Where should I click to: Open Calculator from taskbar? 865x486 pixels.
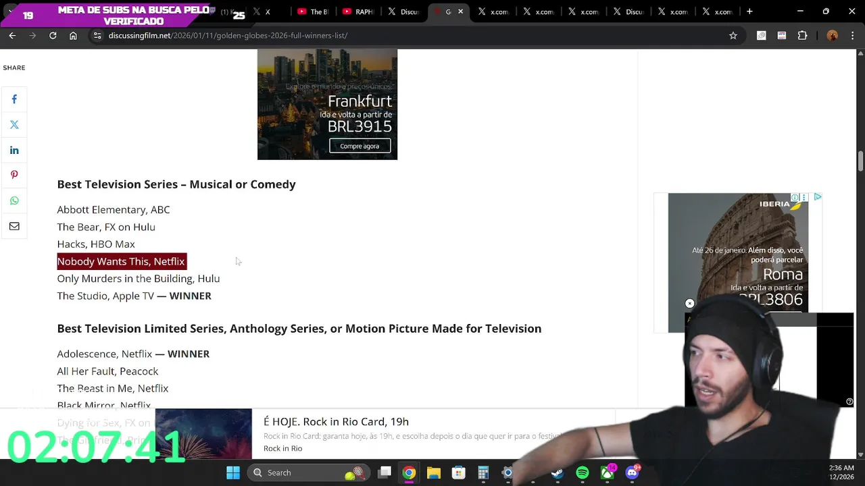(x=483, y=473)
